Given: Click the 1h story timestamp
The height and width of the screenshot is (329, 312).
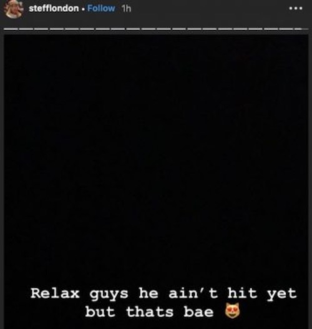Looking at the screenshot, I should tap(126, 9).
